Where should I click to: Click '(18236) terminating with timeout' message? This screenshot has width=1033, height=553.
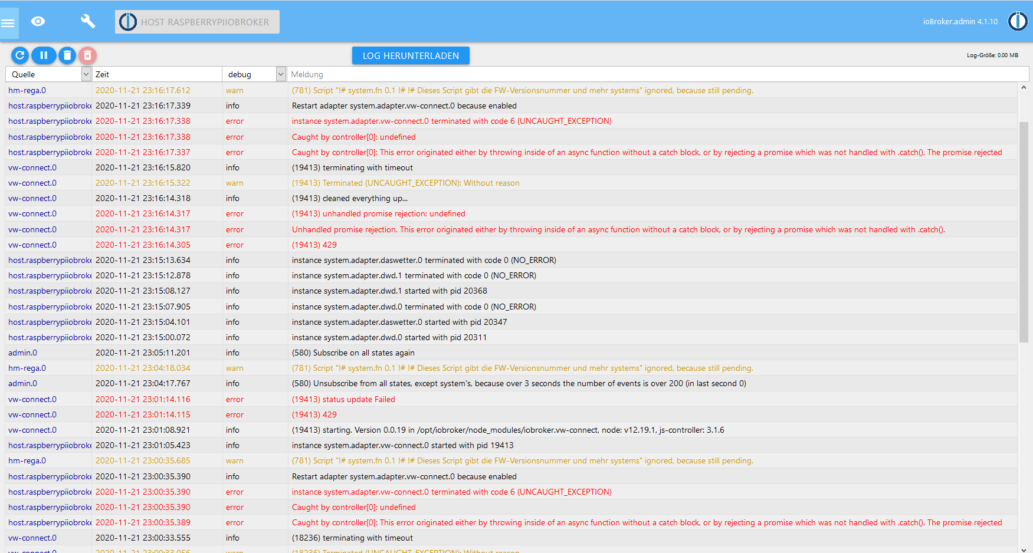[x=352, y=538]
